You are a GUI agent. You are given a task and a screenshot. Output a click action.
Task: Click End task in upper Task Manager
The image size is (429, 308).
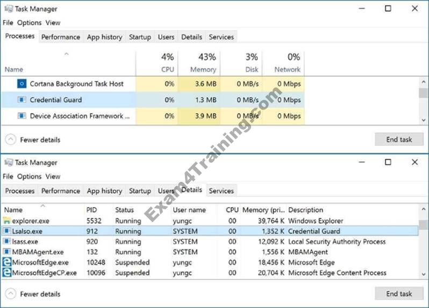399,140
